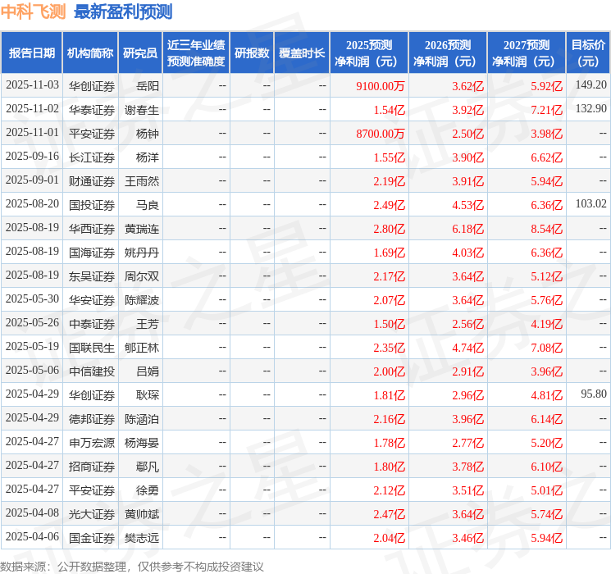
Task: Click the 研报数 column header
Action: click(x=252, y=53)
